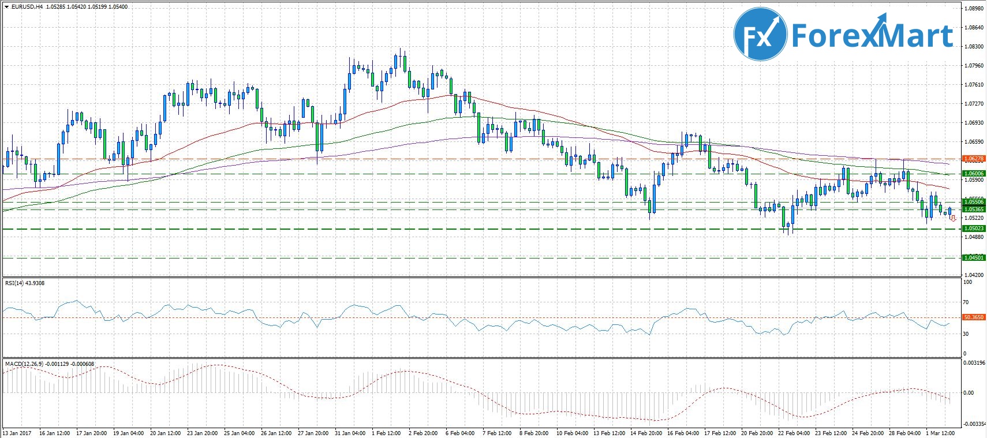The image size is (987, 438).
Task: Select the 1.05023 support level label
Action: 974,229
